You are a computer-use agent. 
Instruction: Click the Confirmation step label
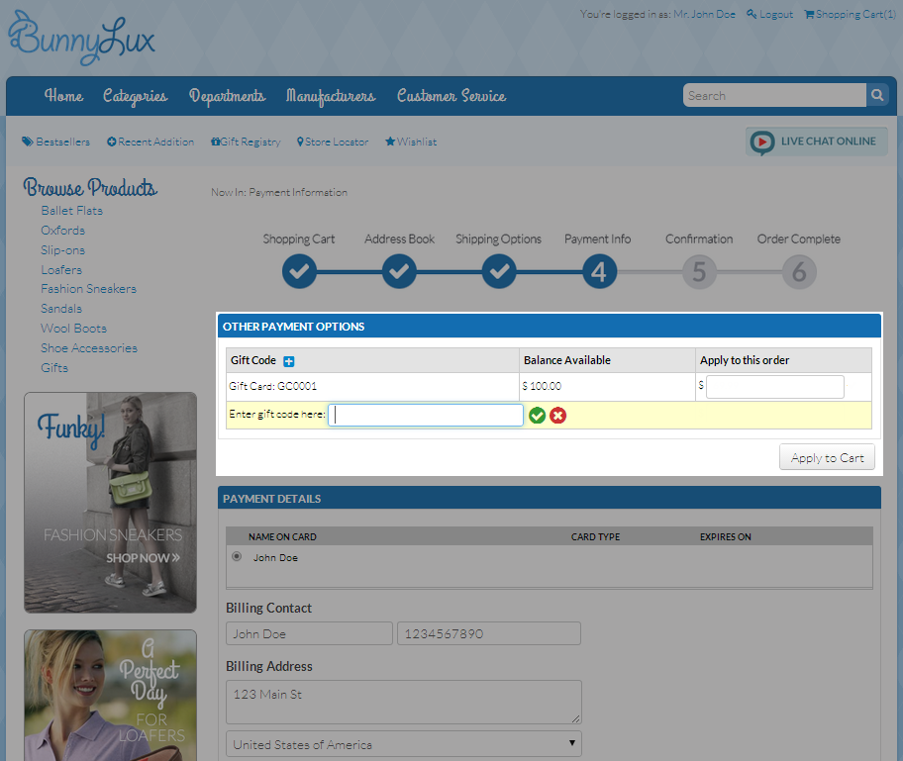coord(699,239)
